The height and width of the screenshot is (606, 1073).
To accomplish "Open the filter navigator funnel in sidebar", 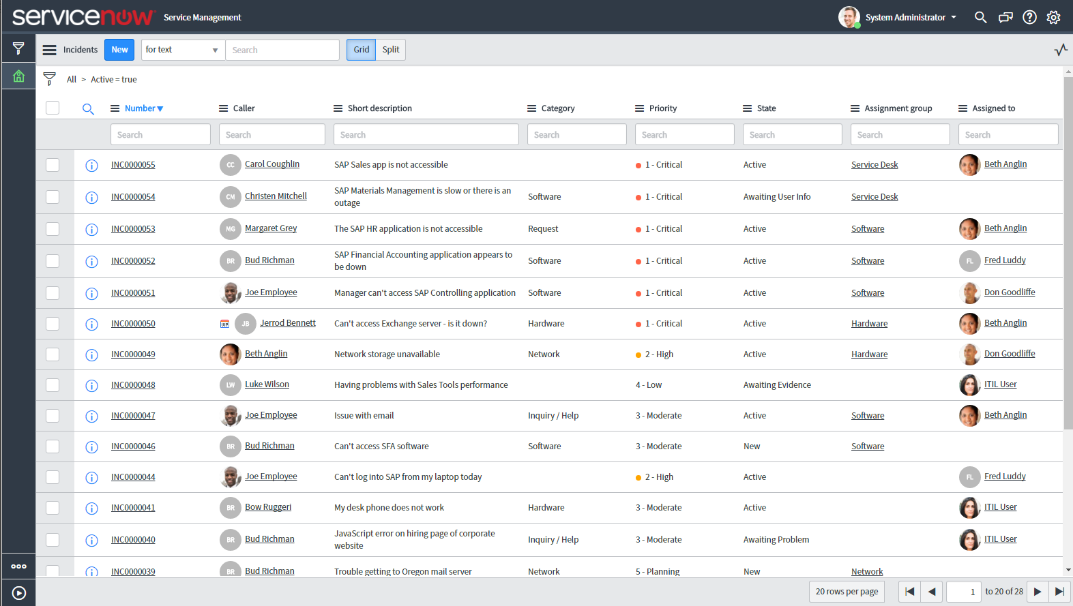I will coord(18,48).
